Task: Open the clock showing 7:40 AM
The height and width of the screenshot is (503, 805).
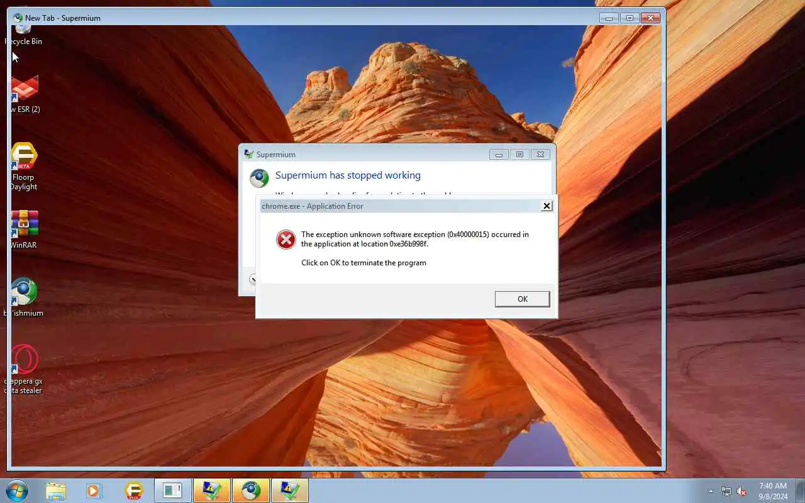Action: [773, 490]
